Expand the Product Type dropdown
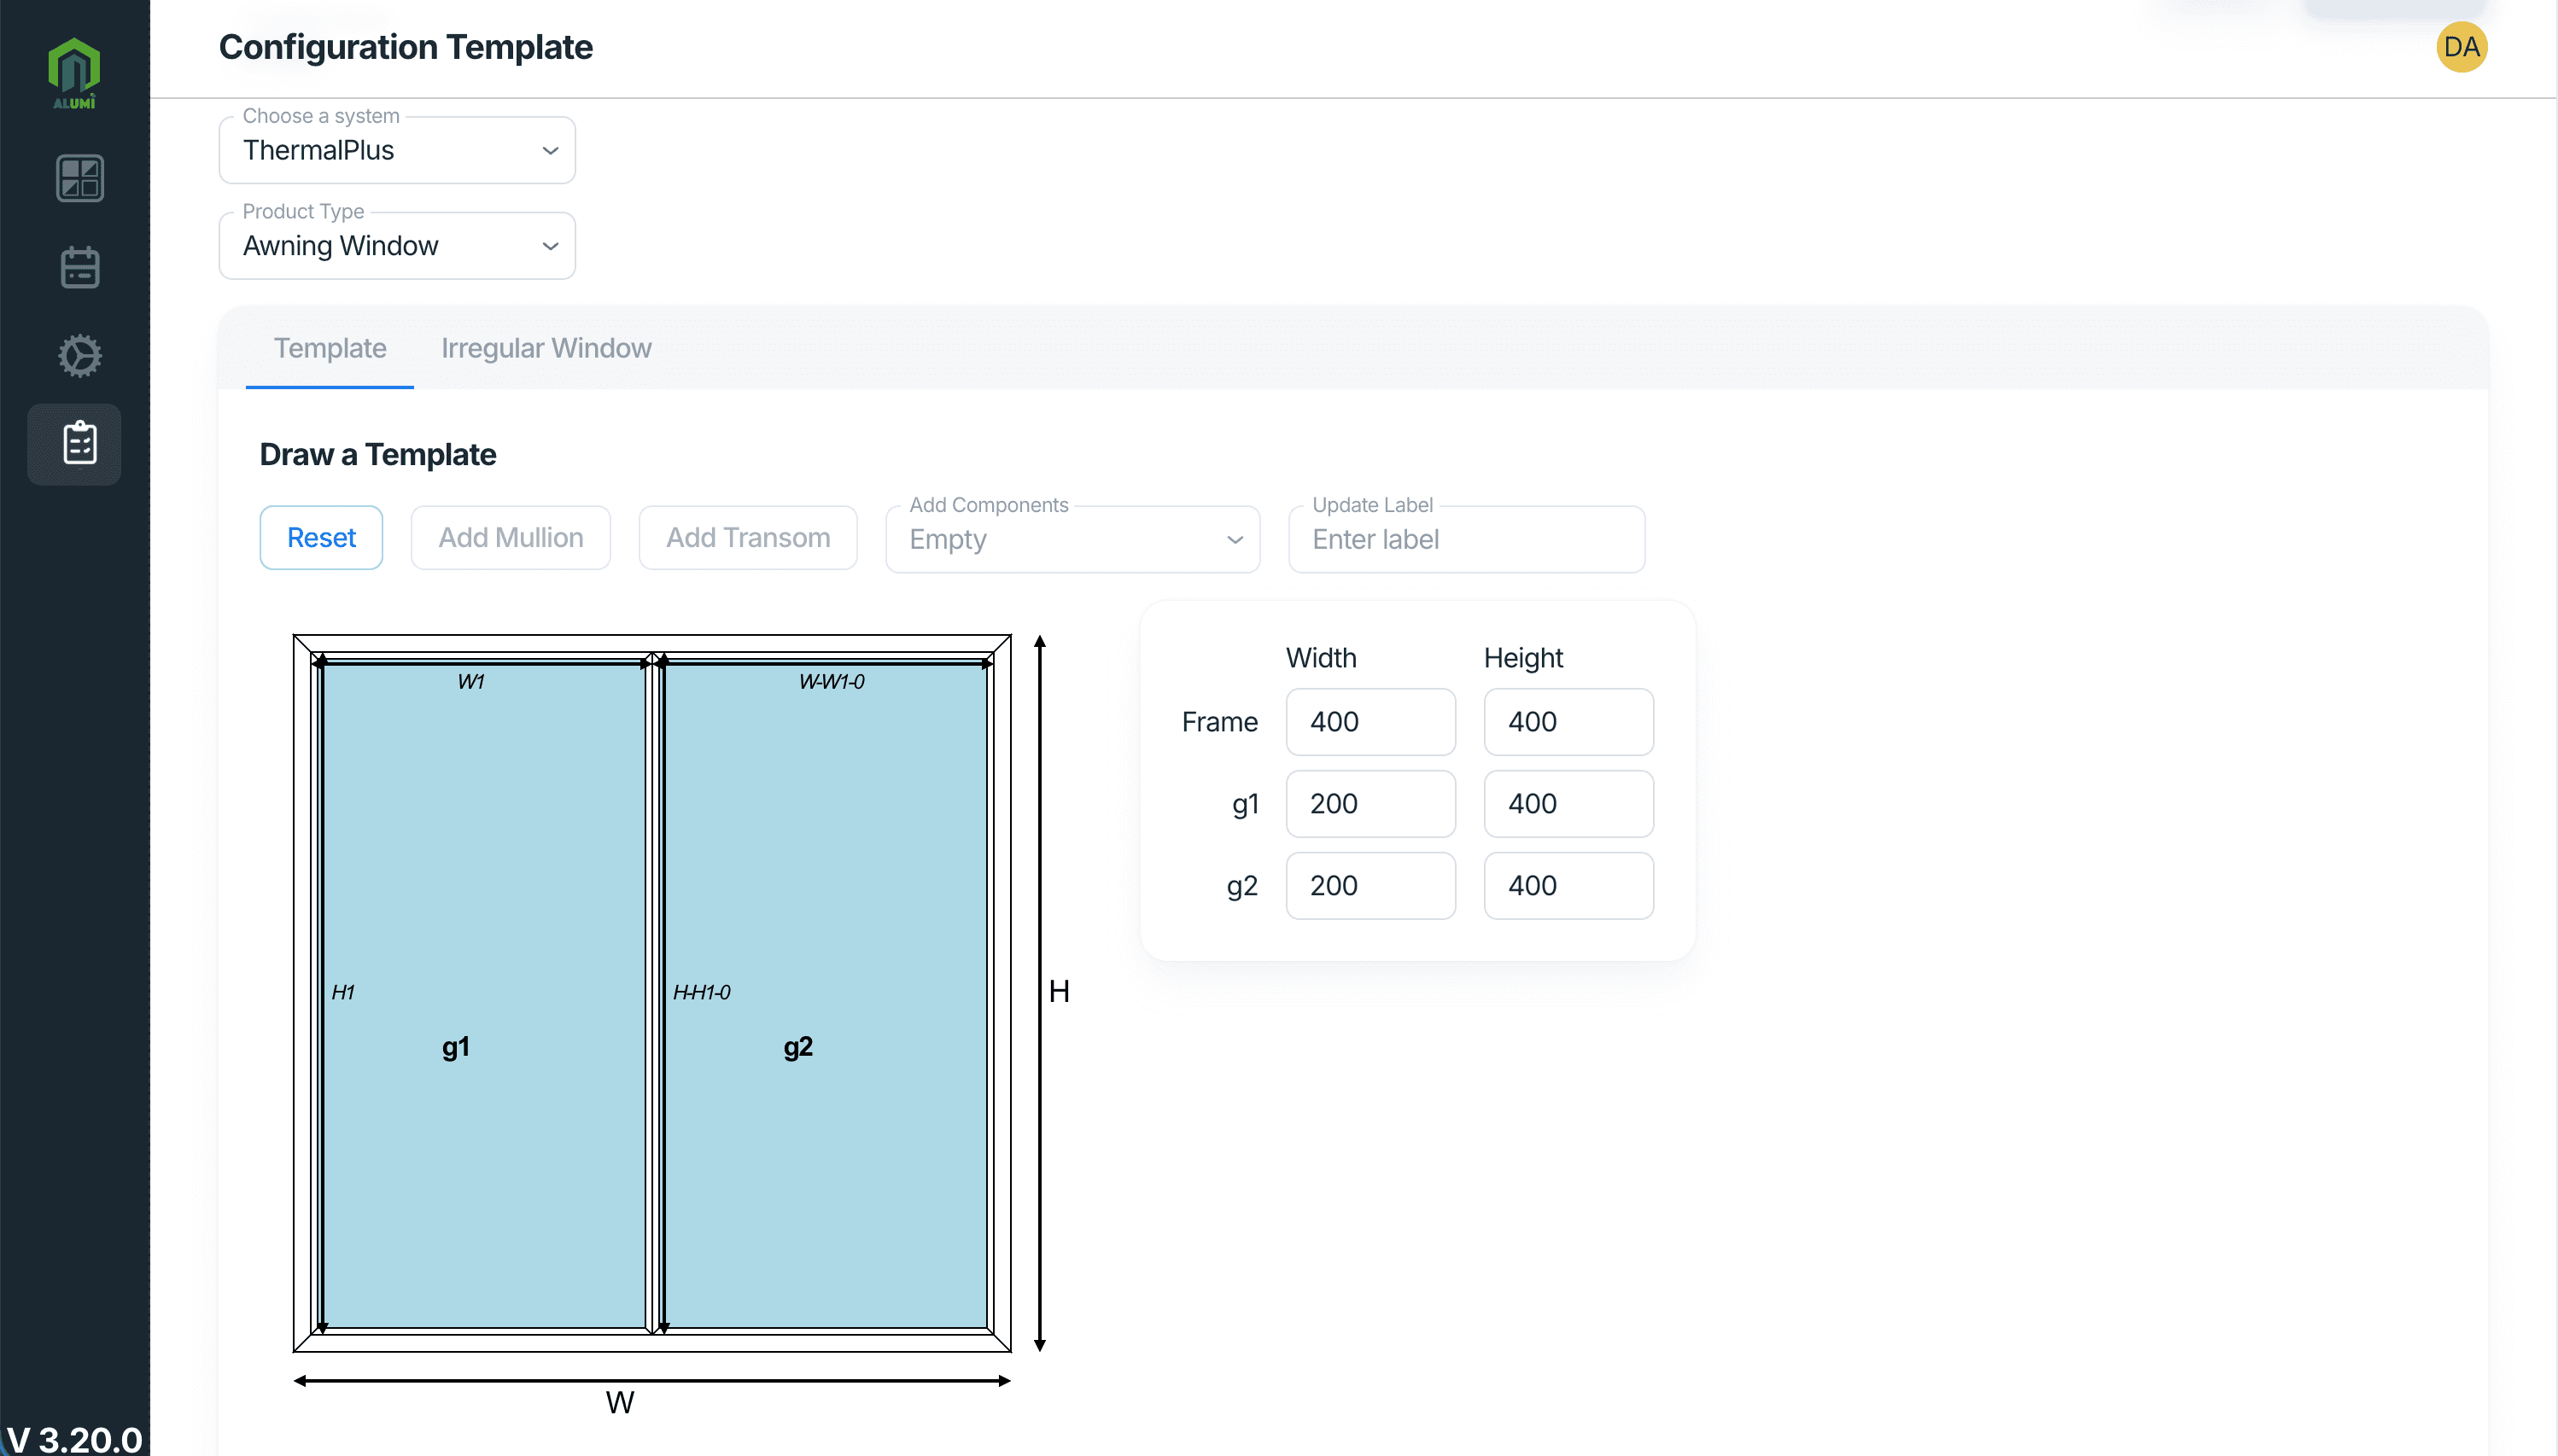Image resolution: width=2558 pixels, height=1456 pixels. (x=396, y=245)
